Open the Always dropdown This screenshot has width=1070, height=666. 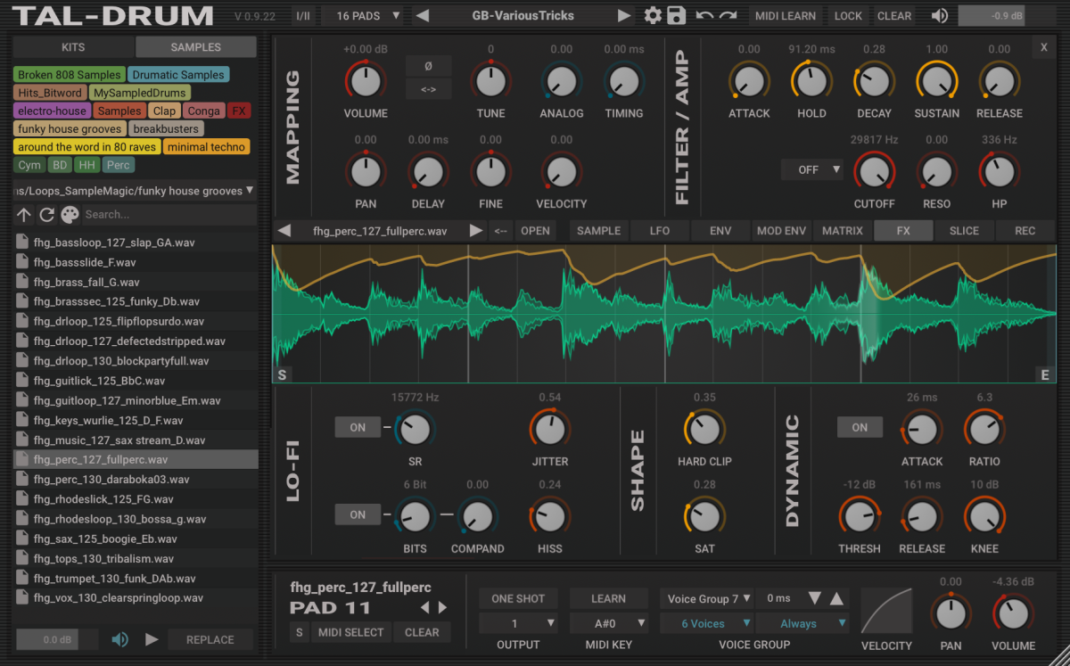tap(802, 623)
